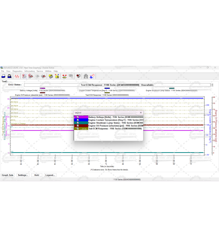Click the first blue printer toolbar icon
The image size is (219, 250).
(x=3, y=76)
